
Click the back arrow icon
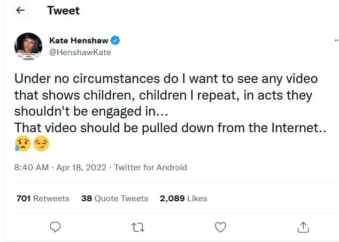(20, 10)
